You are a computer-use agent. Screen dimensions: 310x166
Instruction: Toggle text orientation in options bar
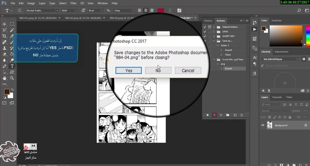19,11
